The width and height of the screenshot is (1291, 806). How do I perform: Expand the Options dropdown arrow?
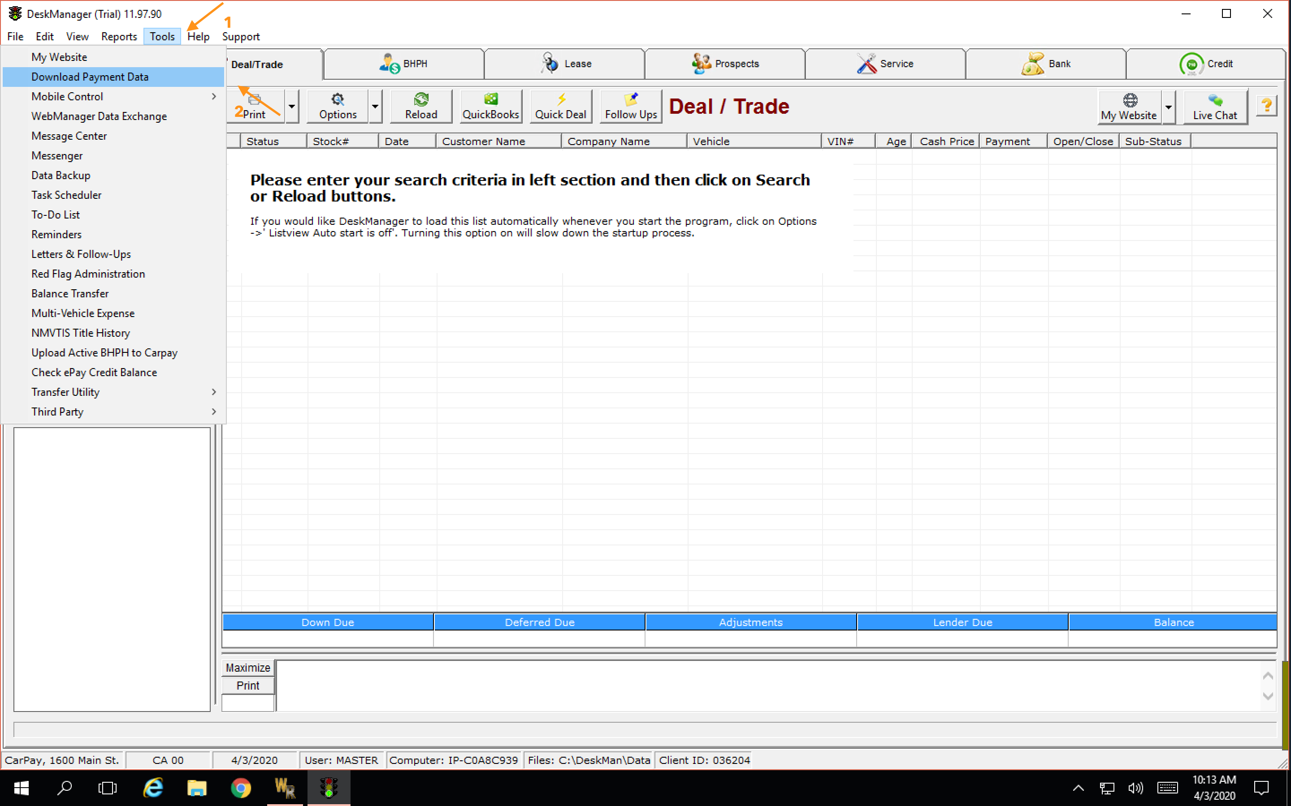coord(376,107)
